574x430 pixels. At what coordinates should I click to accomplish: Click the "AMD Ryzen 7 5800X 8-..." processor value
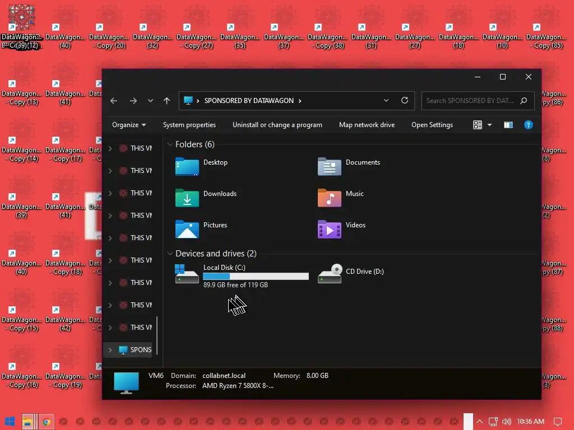point(238,386)
